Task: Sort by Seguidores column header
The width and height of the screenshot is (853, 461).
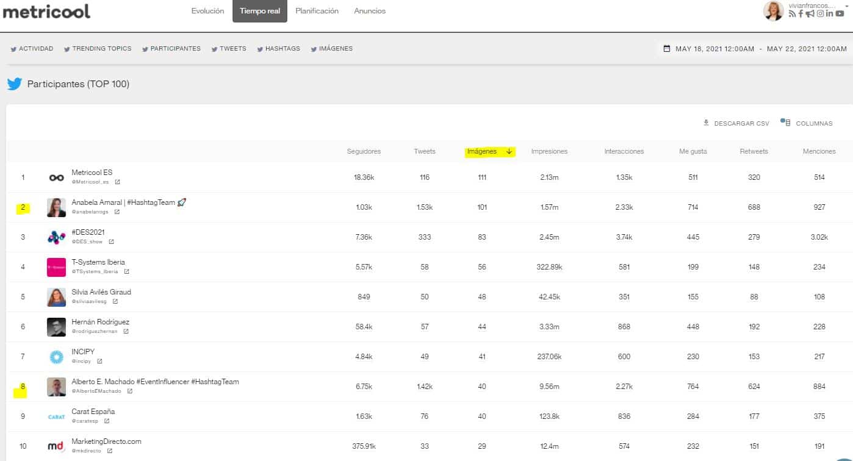Action: point(364,151)
